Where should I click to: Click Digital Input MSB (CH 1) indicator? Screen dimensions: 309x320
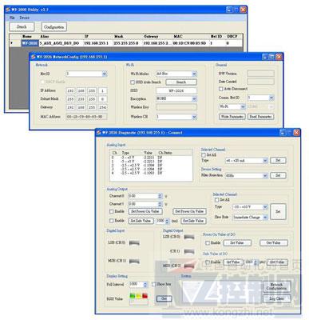coord(134,262)
